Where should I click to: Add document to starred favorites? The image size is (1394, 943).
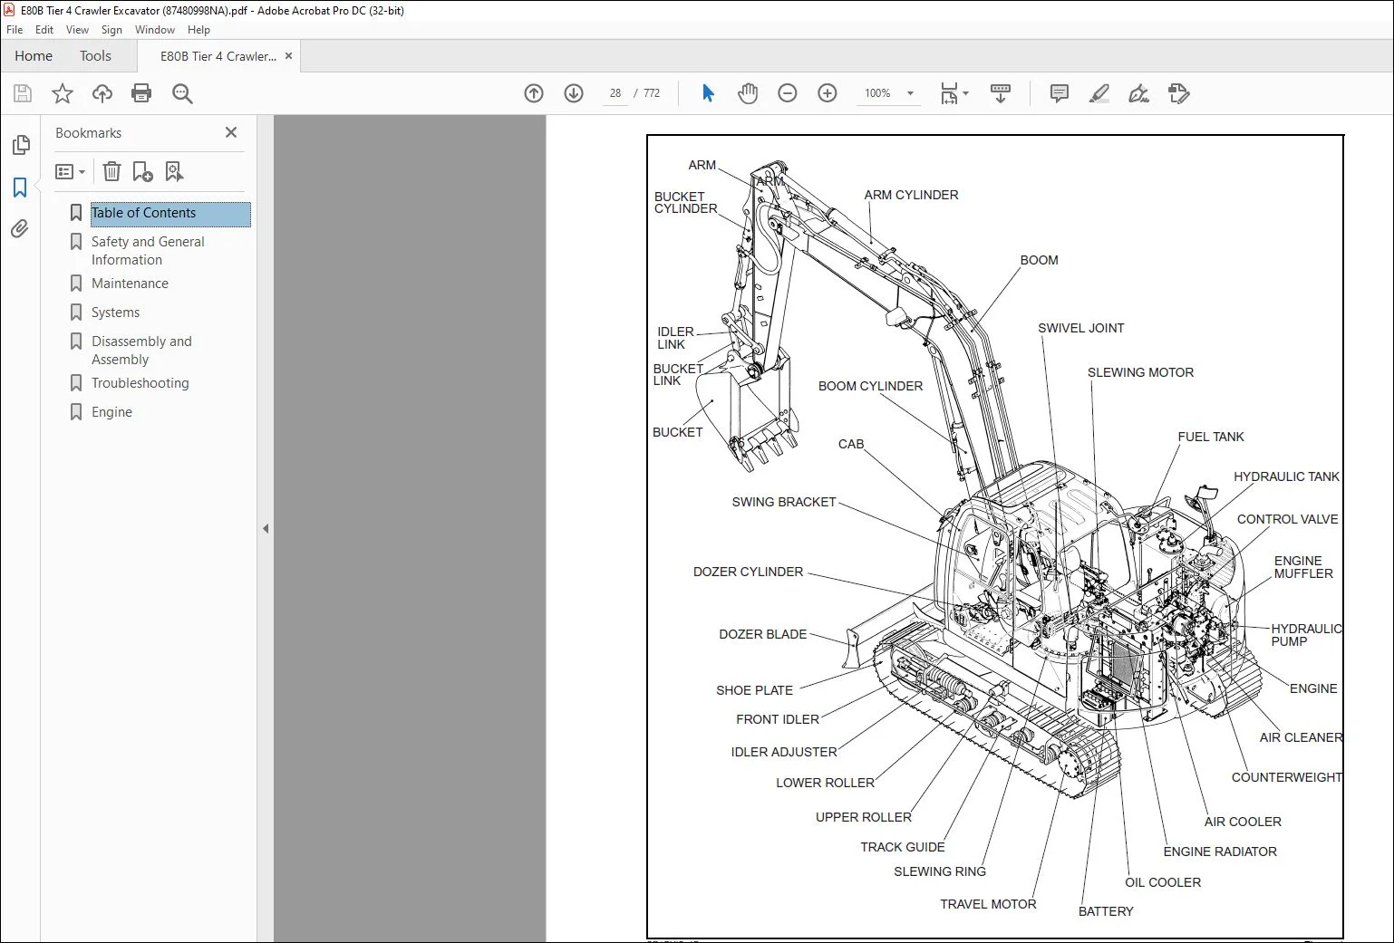[63, 93]
